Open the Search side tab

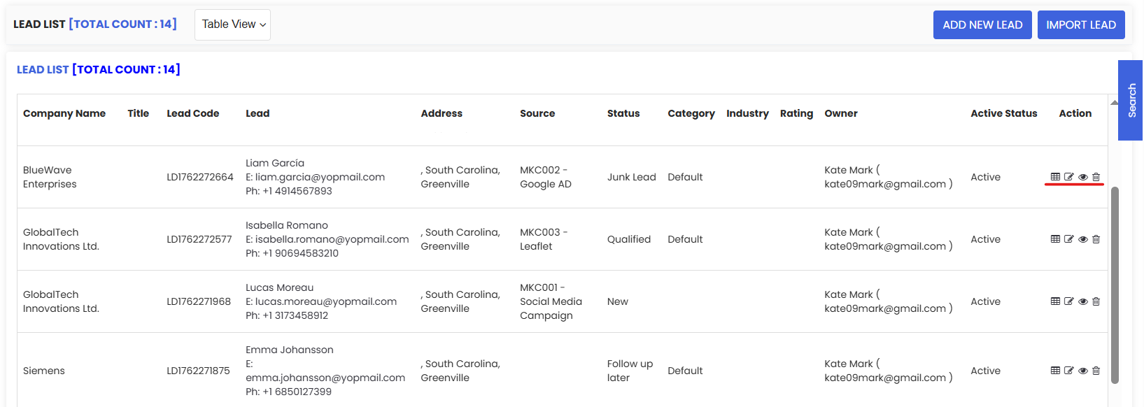(1131, 100)
